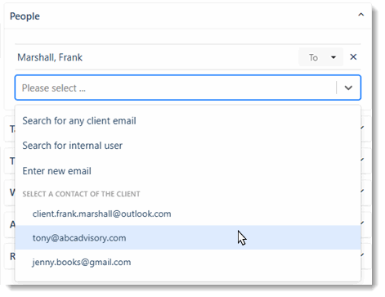The width and height of the screenshot is (385, 297).
Task: Collapse the People section chevron
Action: pyautogui.click(x=360, y=15)
